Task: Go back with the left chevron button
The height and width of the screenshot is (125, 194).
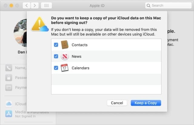Action: point(27,5)
